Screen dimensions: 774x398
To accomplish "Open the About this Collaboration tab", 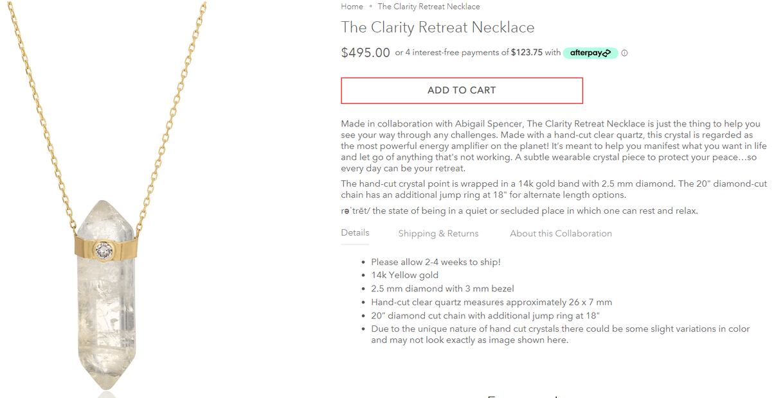I will coord(561,234).
